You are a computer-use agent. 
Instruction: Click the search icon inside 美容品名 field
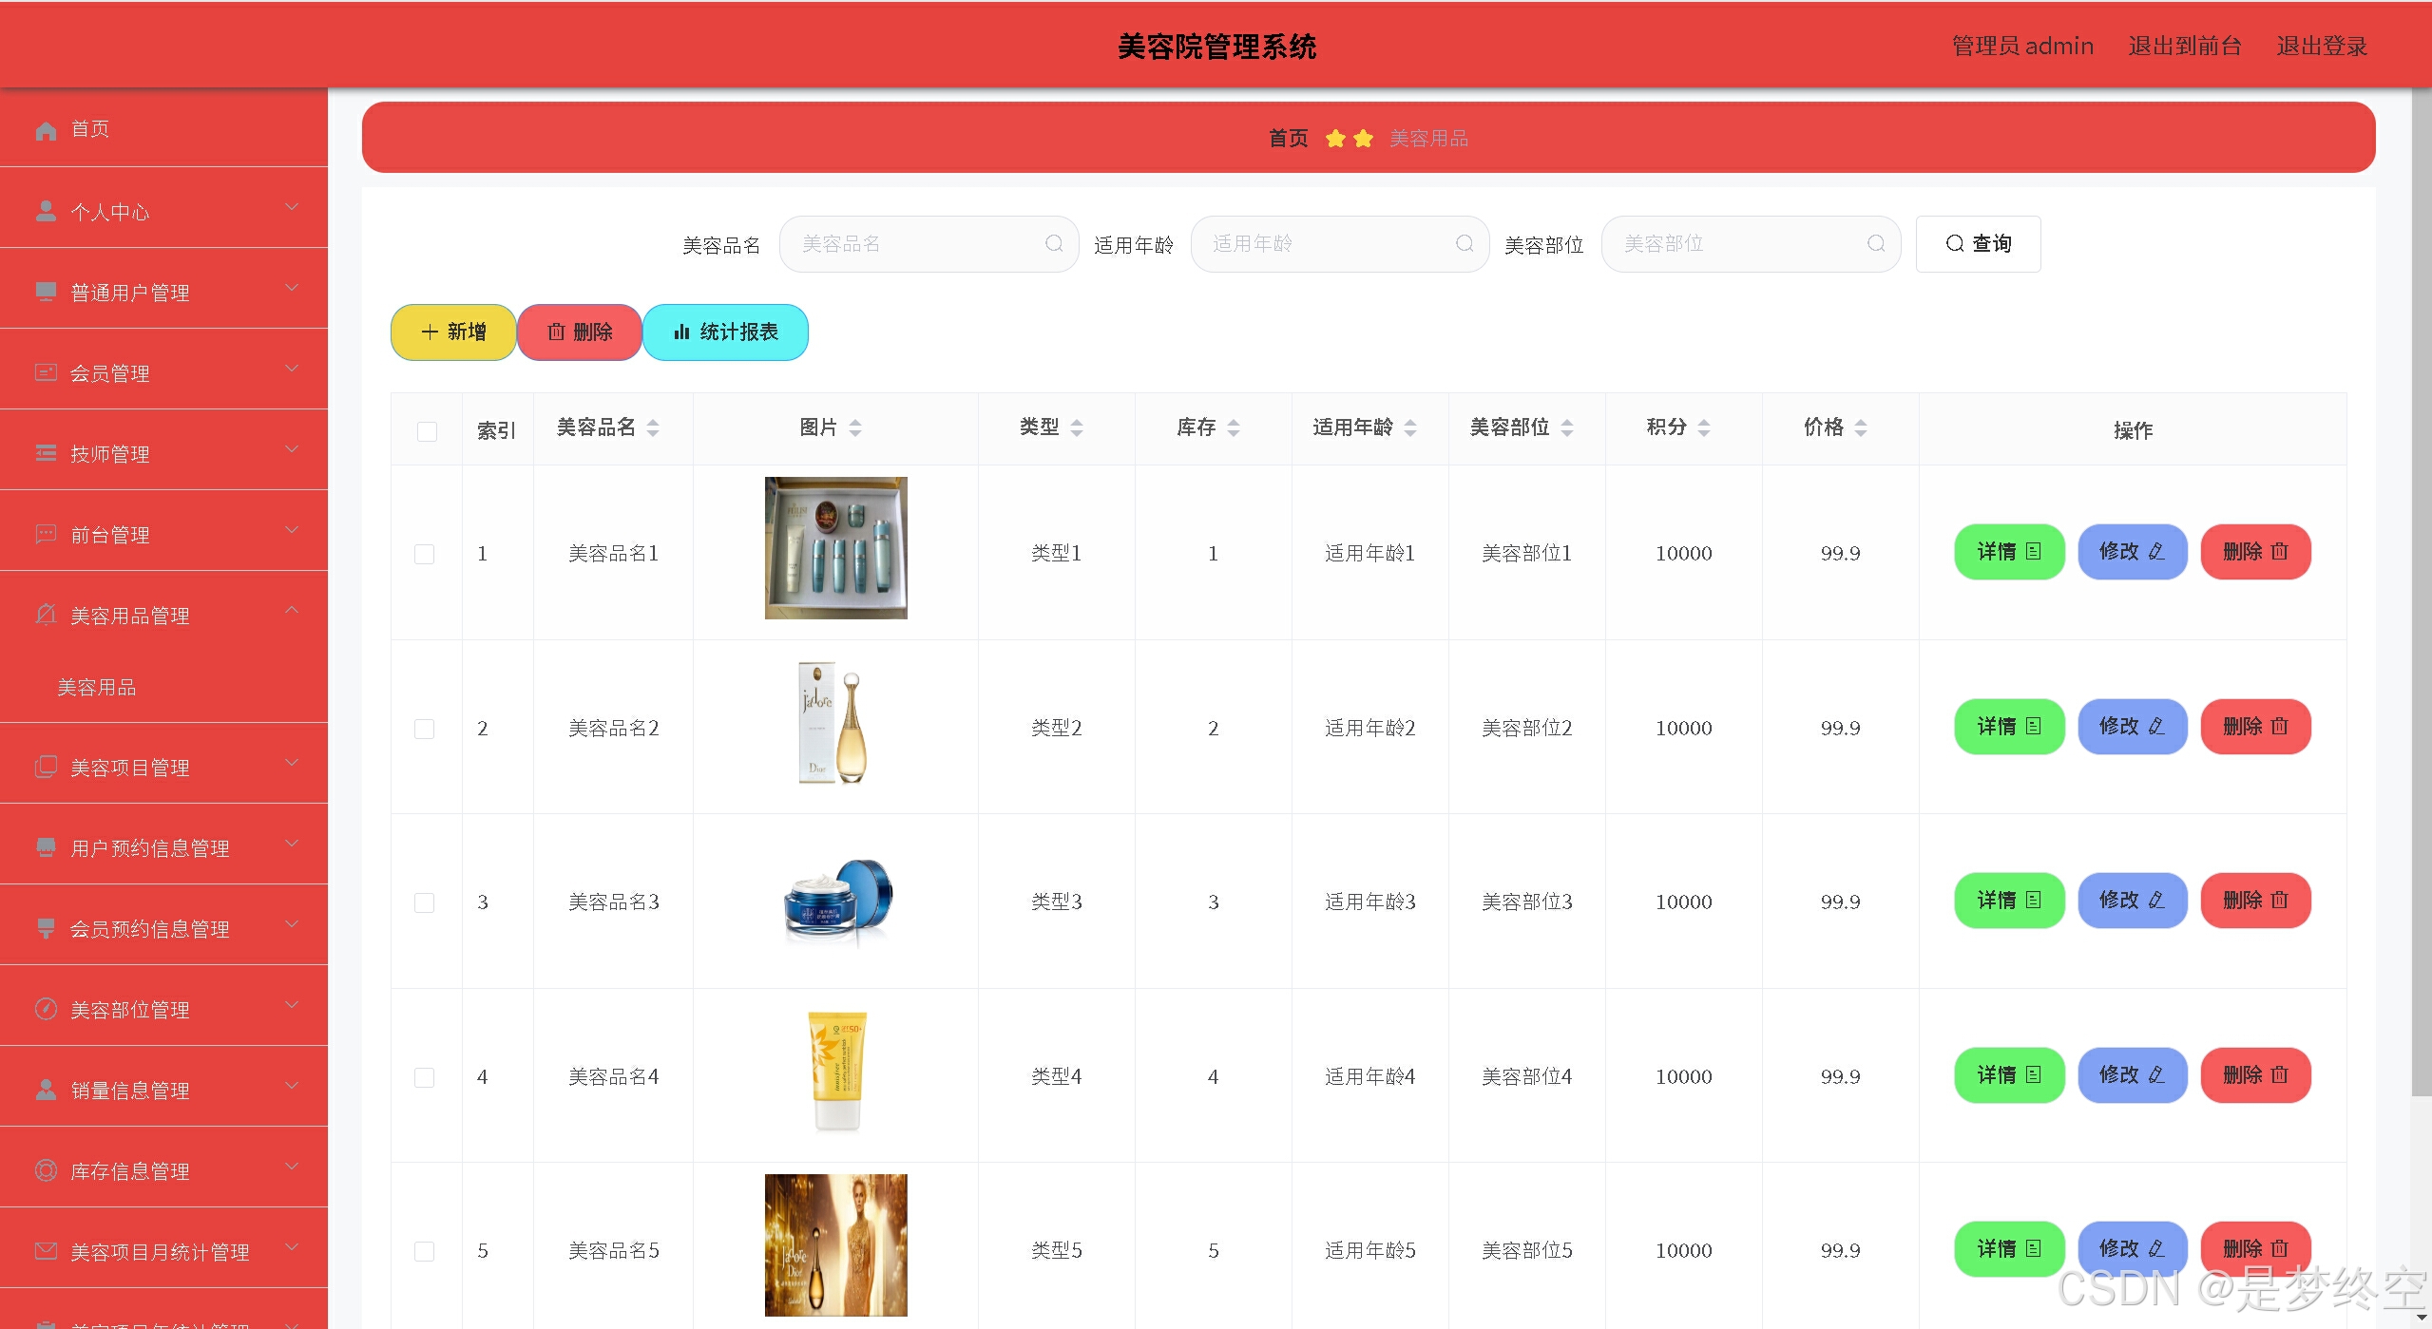pos(1053,244)
